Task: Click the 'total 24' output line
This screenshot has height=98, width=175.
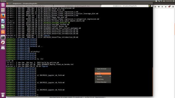Action: [10, 61]
